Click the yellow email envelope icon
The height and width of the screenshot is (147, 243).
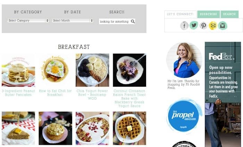point(213,26)
